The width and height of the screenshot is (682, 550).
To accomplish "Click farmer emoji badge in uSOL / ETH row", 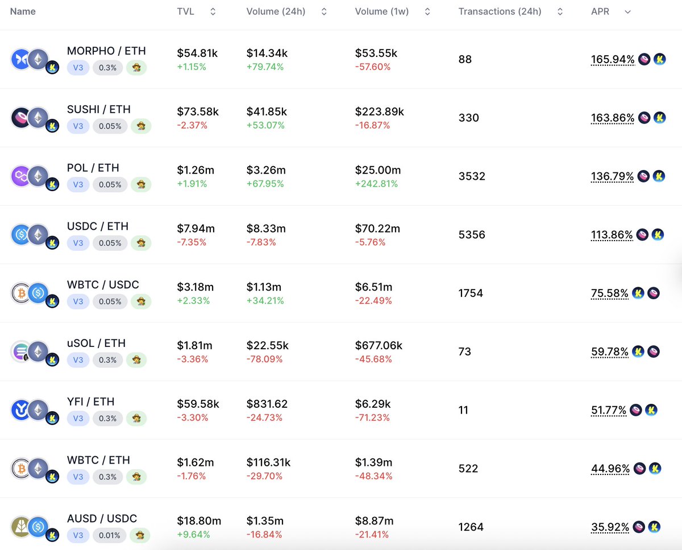I will tap(136, 360).
